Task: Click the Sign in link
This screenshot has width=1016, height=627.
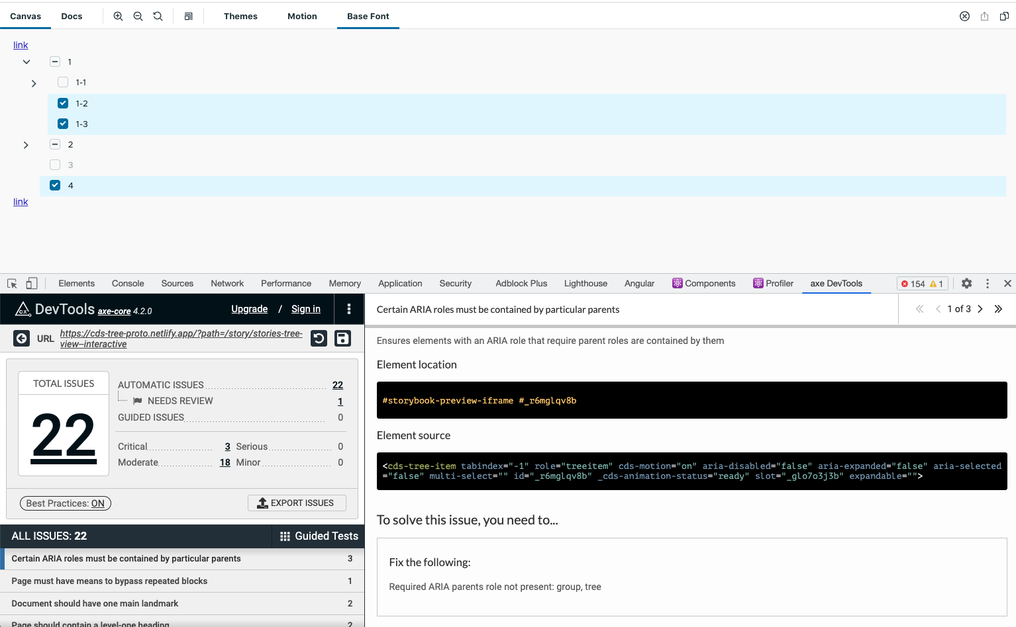Action: [x=305, y=309]
